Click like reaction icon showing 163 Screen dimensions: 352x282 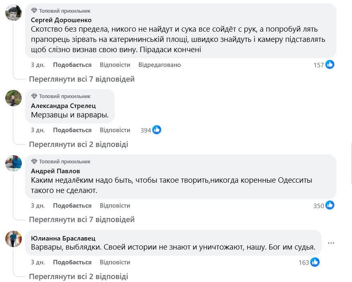(315, 262)
